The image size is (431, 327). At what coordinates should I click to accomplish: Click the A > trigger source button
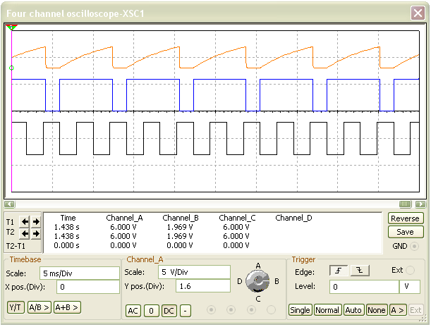click(x=398, y=310)
